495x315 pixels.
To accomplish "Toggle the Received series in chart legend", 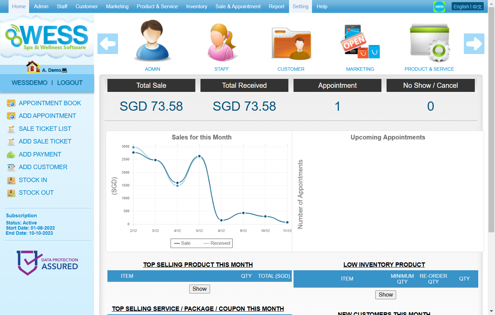I will [x=217, y=243].
